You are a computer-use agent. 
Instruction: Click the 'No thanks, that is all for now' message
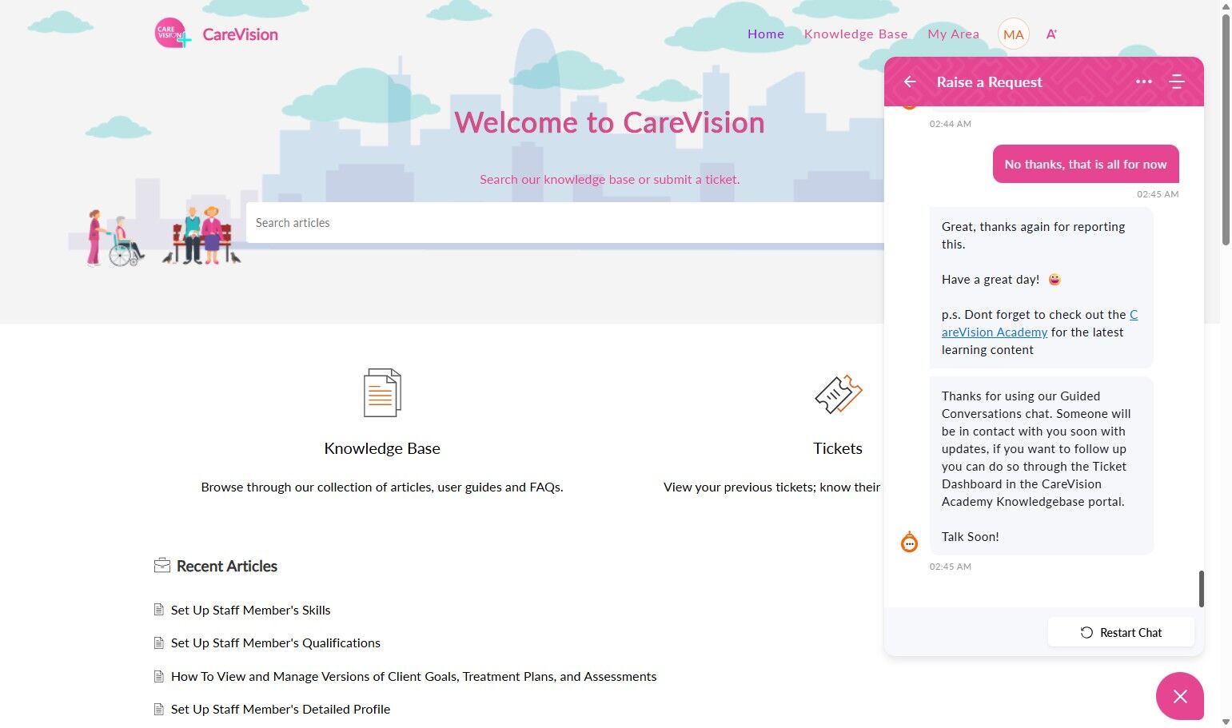[1086, 164]
